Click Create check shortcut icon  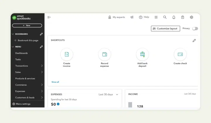180,54
